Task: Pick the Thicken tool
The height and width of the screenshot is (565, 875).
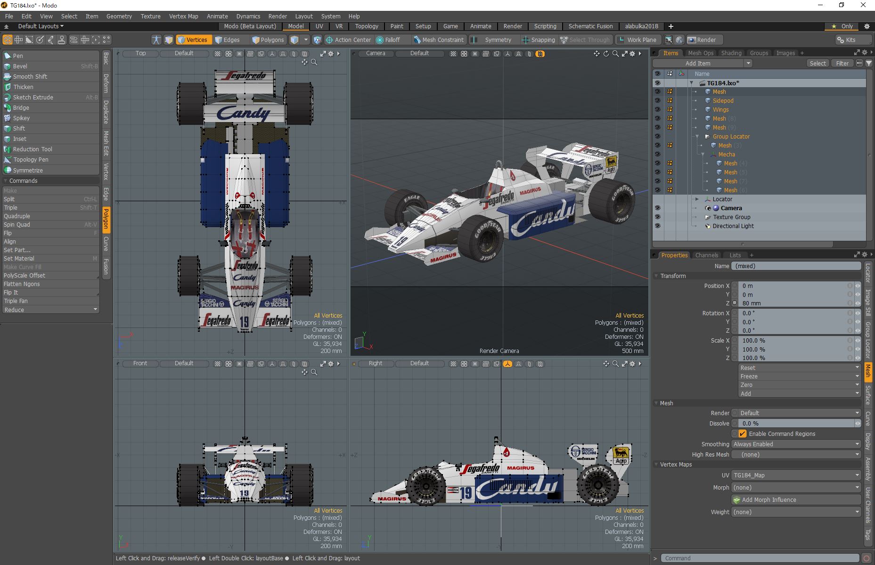Action: (x=50, y=87)
